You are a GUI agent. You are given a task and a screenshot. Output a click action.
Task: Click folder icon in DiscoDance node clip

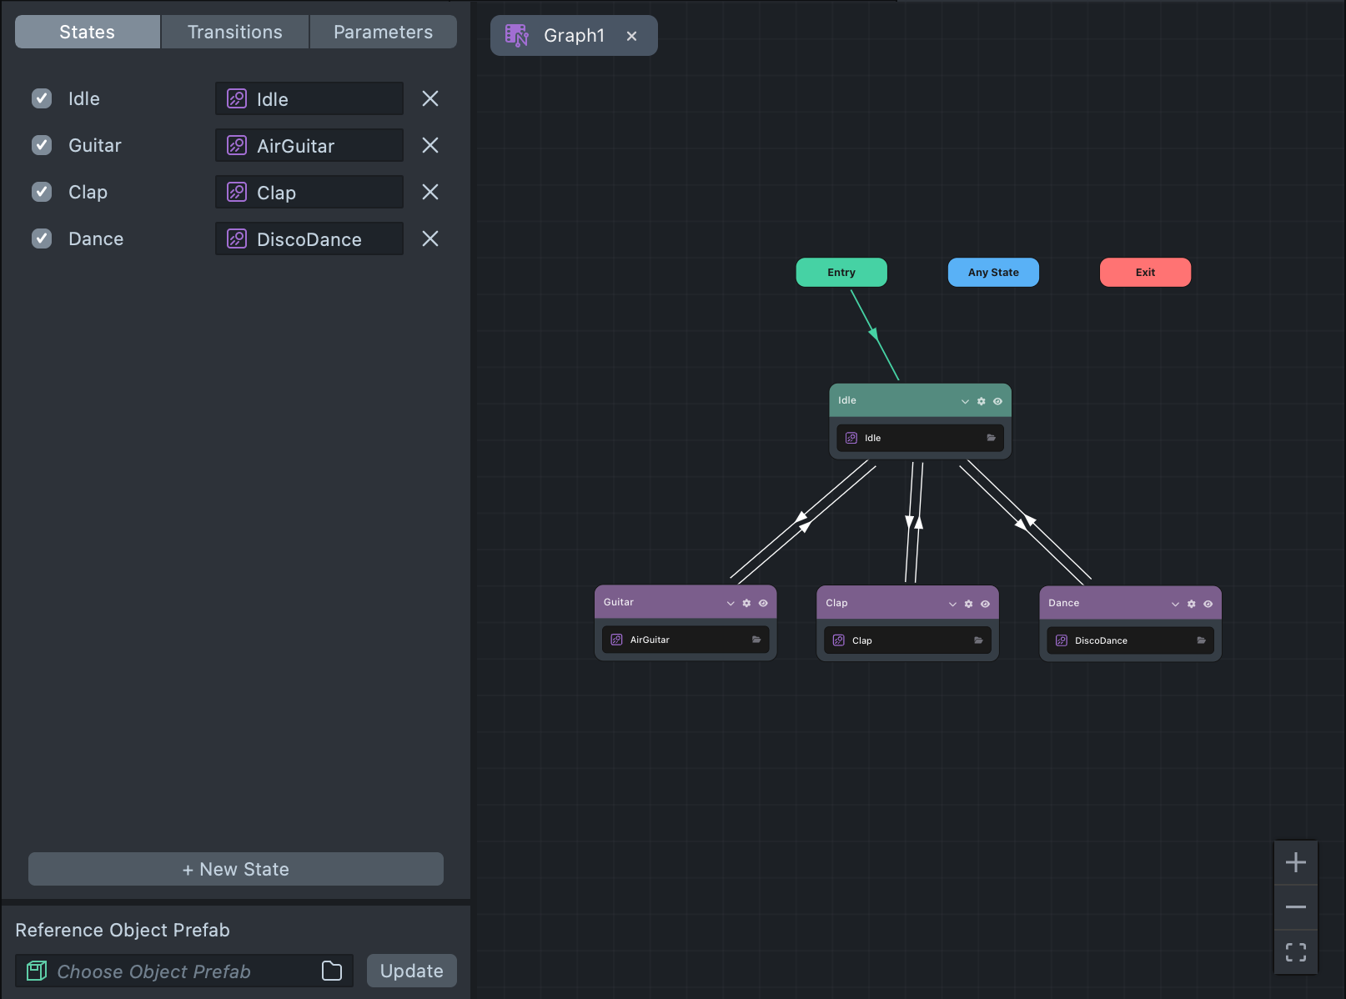(x=1201, y=640)
